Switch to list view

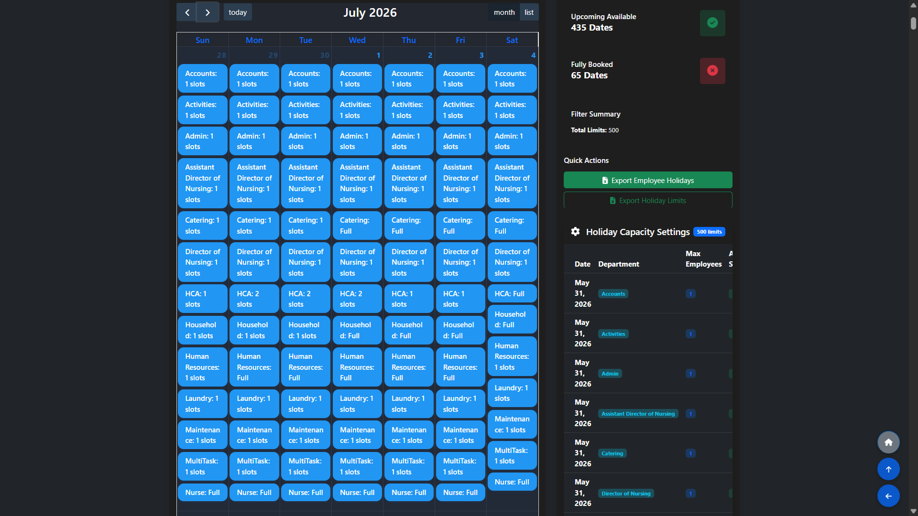coord(529,12)
